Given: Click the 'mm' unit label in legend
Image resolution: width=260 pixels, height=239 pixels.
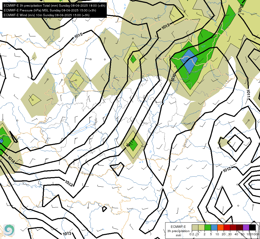Looking at the screenshot, I should pyautogui.click(x=178, y=235).
